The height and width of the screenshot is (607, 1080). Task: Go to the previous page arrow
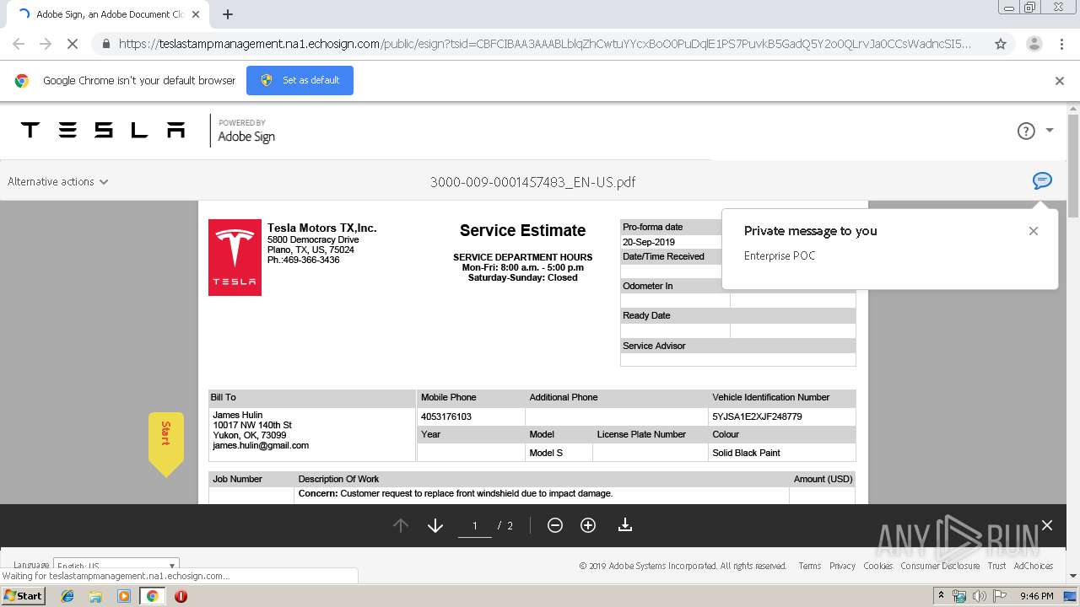(x=401, y=525)
